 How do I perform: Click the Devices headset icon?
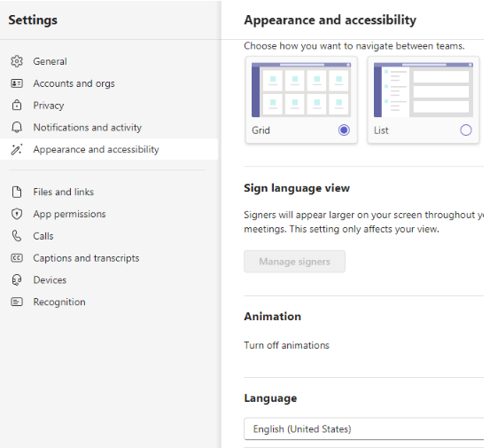point(17,280)
